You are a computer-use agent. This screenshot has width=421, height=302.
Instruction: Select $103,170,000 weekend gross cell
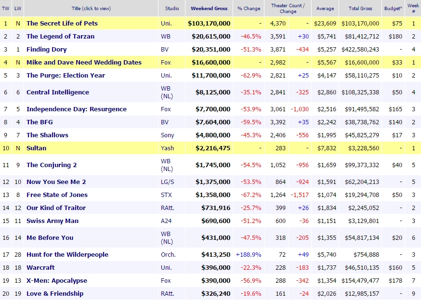point(209,23)
